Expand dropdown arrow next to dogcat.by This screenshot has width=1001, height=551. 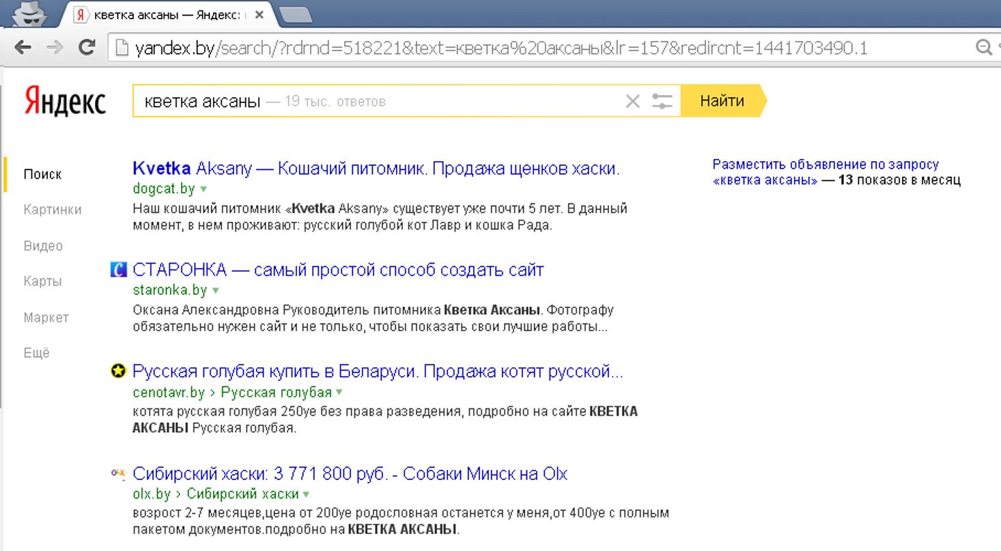(x=203, y=189)
